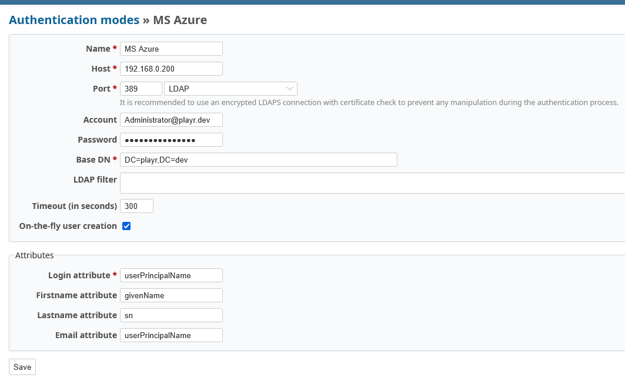Select the Base DN field
This screenshot has width=625, height=388.
point(259,160)
